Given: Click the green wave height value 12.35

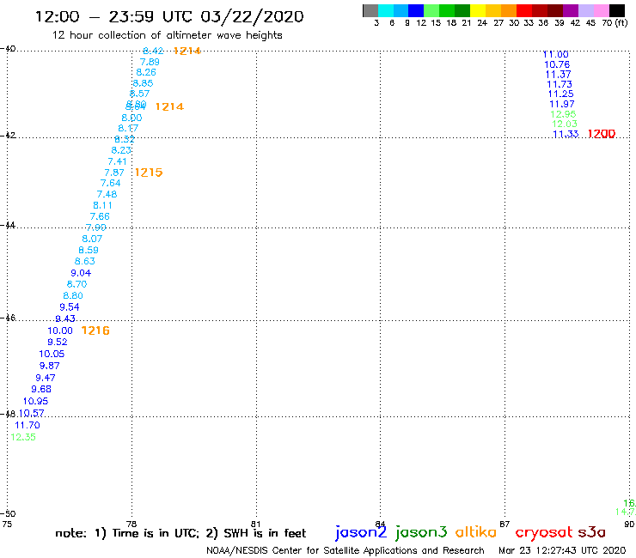Looking at the screenshot, I should (23, 437).
